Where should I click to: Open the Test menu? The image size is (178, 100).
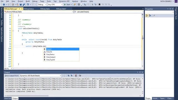pos(55,1)
